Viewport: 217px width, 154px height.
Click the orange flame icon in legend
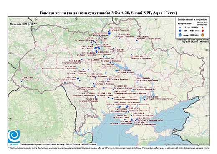coord(203,35)
